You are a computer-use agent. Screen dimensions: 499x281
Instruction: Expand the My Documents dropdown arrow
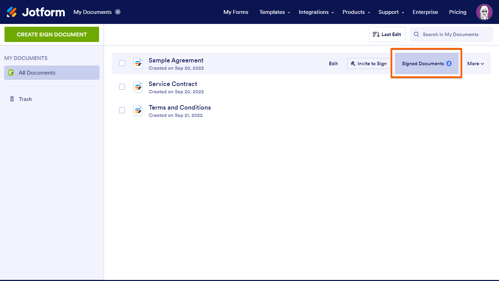click(118, 12)
